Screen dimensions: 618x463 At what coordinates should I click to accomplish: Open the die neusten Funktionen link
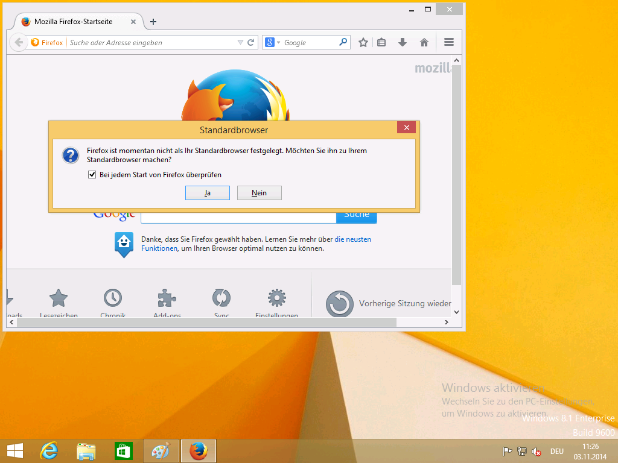tap(352, 239)
